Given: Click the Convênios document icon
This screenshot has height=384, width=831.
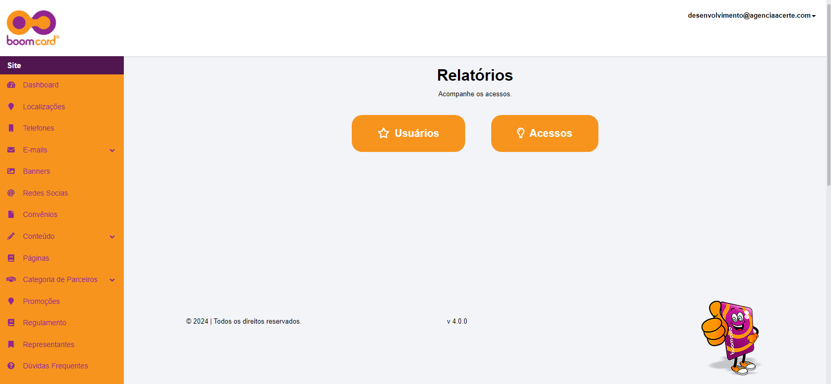Looking at the screenshot, I should click(x=11, y=214).
